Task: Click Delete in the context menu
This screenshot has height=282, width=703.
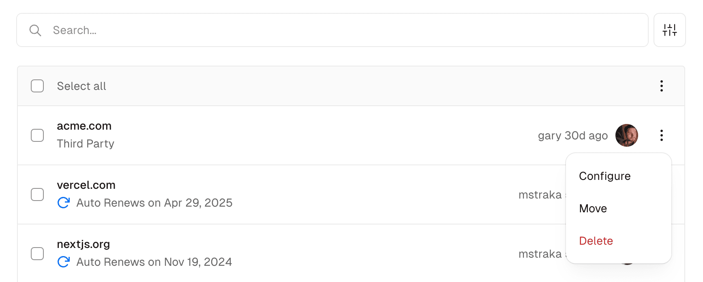Action: [x=596, y=241]
